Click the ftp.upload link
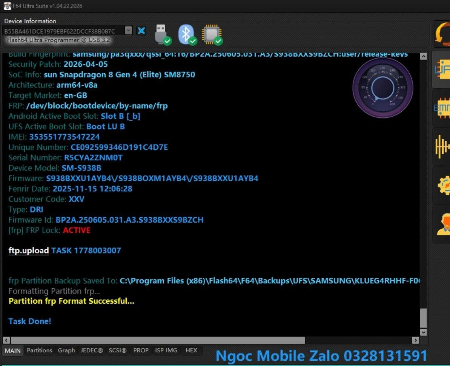This screenshot has width=450, height=366. coord(29,251)
